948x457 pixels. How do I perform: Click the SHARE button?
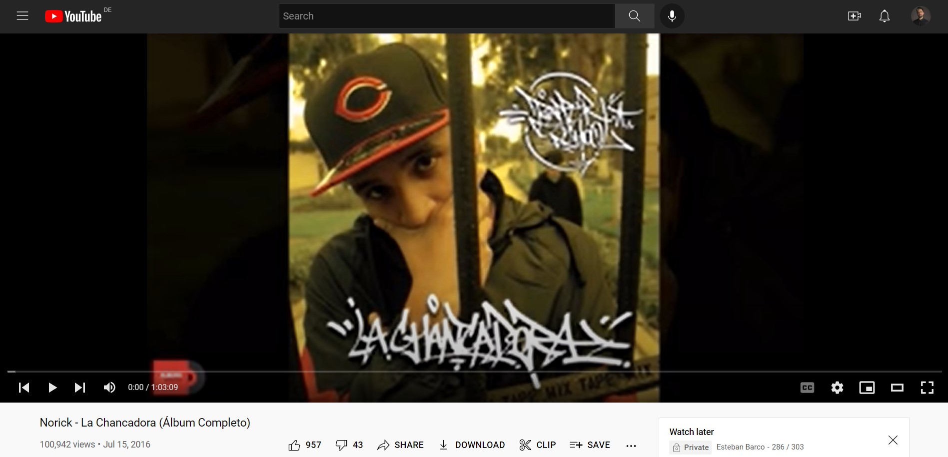point(401,445)
